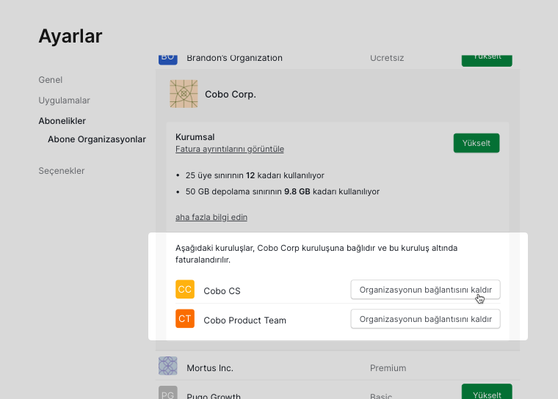Open the 'aha fazla bilgi edin' link
This screenshot has width=558, height=399.
(211, 217)
